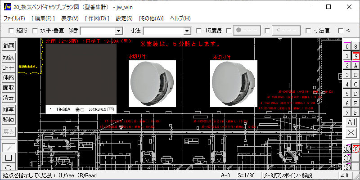Toggle the 矩形 checkbox

tap(11, 30)
